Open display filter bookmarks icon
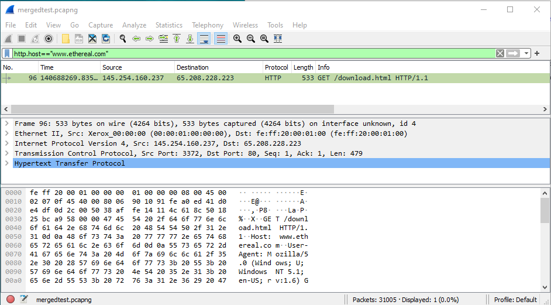 tap(7, 53)
